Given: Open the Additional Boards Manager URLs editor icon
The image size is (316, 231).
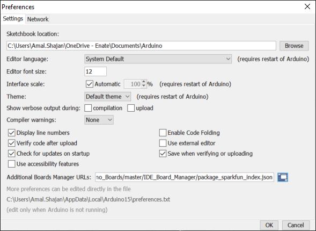Looking at the screenshot, I should pos(283,177).
